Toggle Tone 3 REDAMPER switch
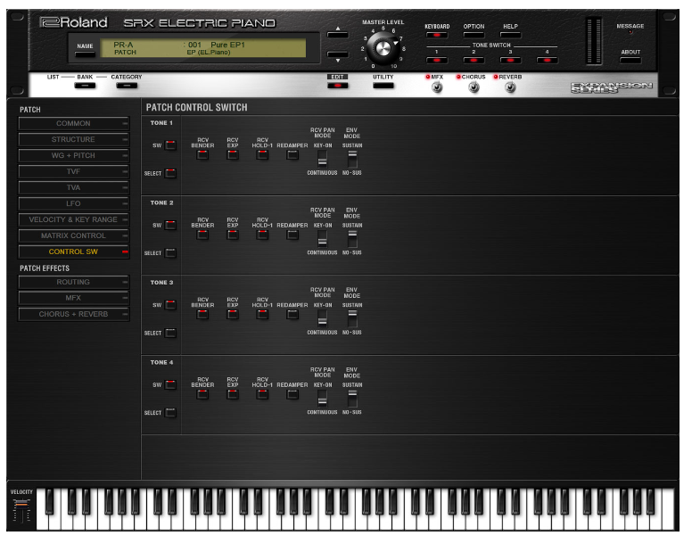This screenshot has width=692, height=544. coord(292,315)
